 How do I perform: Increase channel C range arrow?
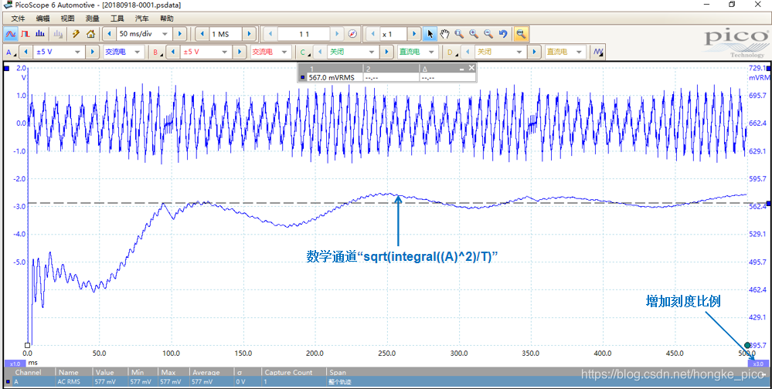pyautogui.click(x=387, y=52)
